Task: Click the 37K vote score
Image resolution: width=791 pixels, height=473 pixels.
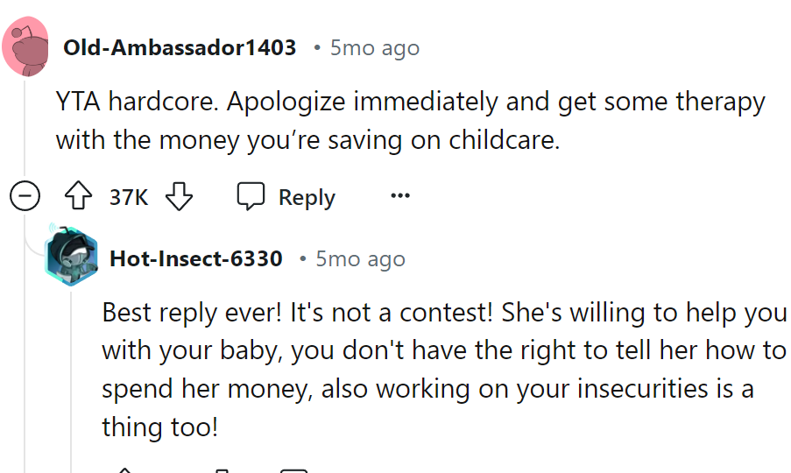Action: tap(129, 197)
